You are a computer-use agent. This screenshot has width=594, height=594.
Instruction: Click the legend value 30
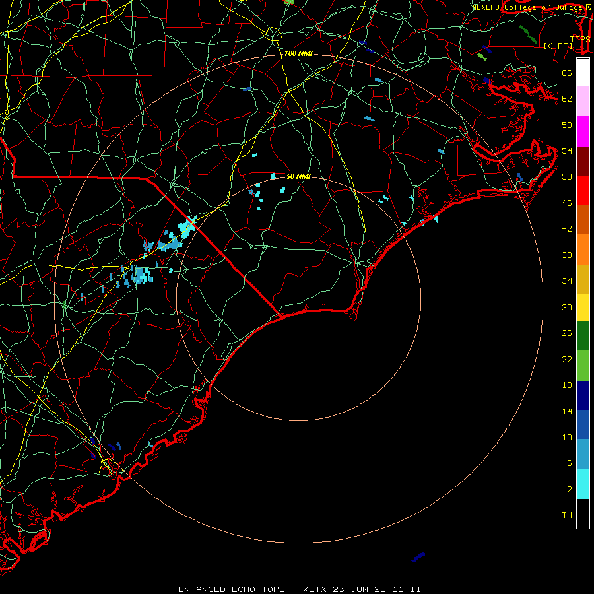[567, 307]
